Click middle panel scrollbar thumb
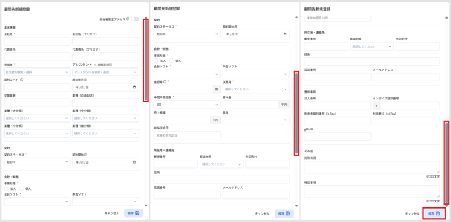Viewport: 451px width, 222px height. click(297, 114)
